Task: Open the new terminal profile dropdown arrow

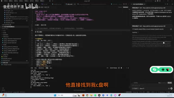Action: (109, 68)
